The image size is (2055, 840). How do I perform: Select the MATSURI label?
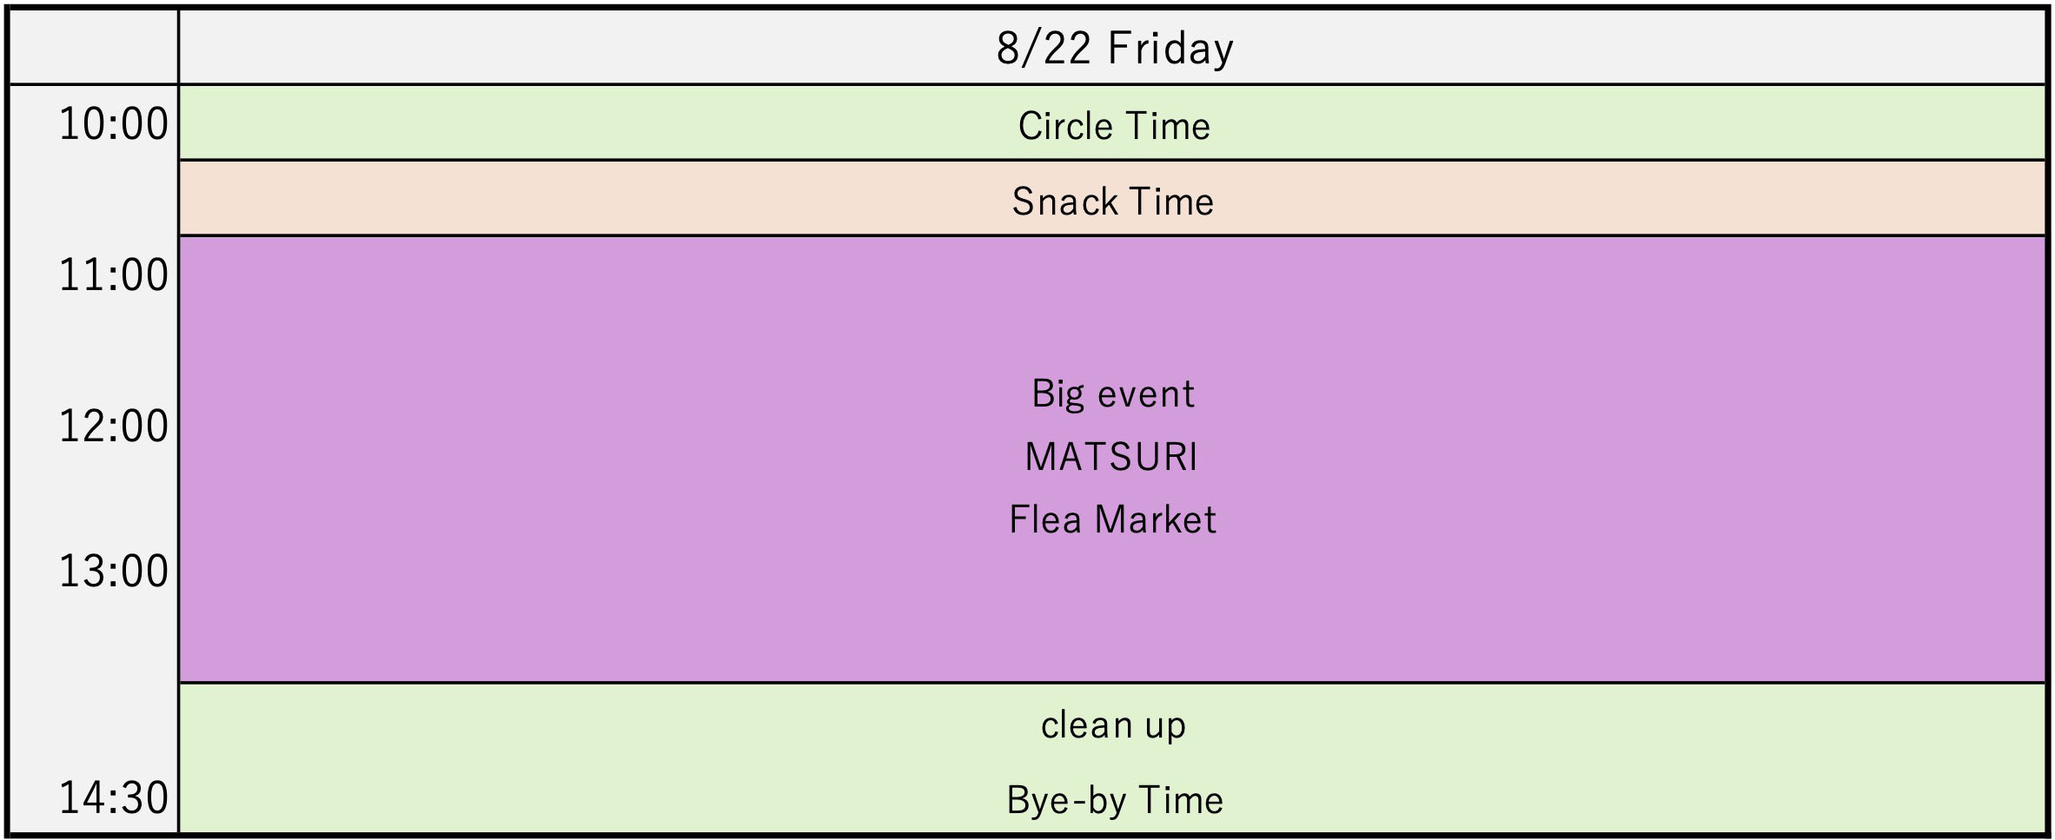[1111, 457]
